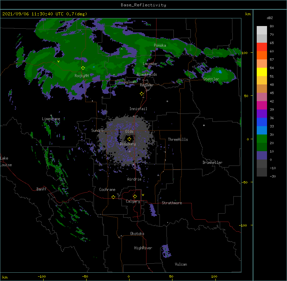Click the Cochrane label
The image size is (287, 281).
tap(107, 190)
